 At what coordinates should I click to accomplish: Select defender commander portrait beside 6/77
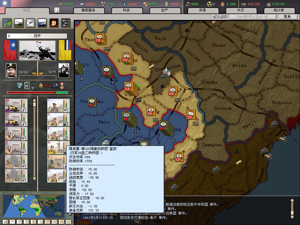[x=64, y=71]
